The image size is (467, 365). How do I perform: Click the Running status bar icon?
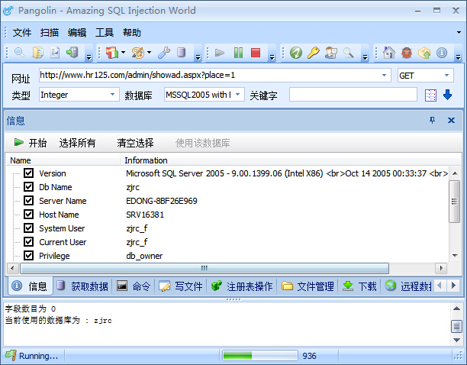click(x=11, y=355)
